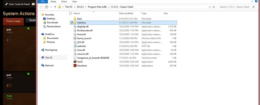The height and width of the screenshot is (105, 260).
Task: Select the fmod.dll file icon
Action: 75,34
